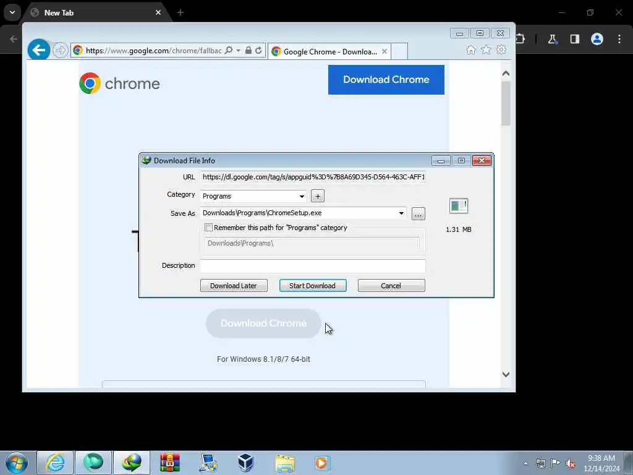633x475 pixels.
Task: Open Action Center flag icon
Action: (x=556, y=463)
